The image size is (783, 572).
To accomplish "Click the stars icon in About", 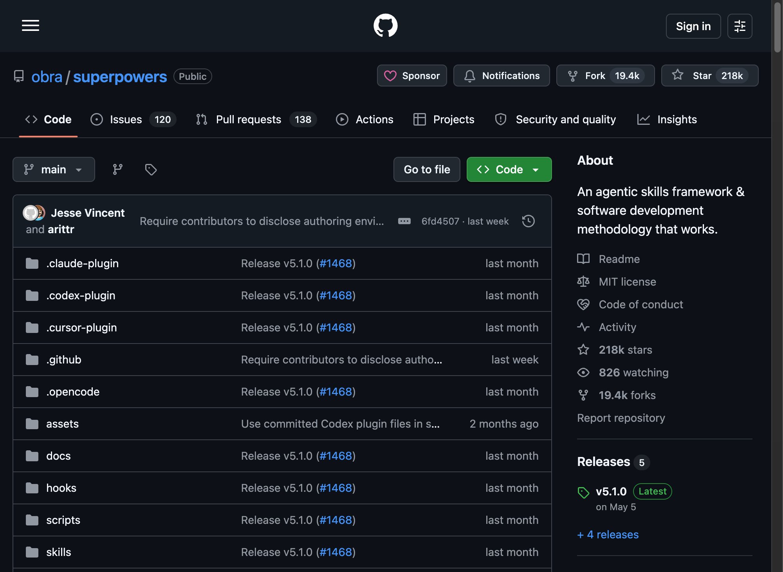I will click(583, 350).
